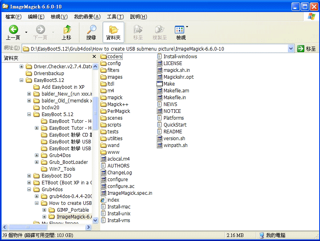The width and height of the screenshot is (320, 241).
Task: Open the 工具(T) menu
Action: pyautogui.click(x=115, y=17)
